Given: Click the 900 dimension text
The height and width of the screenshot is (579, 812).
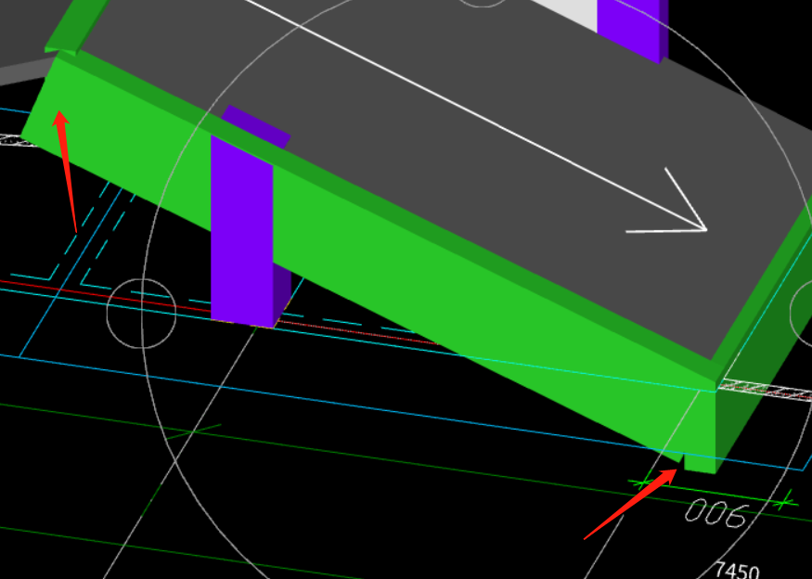Looking at the screenshot, I should coord(716,513).
